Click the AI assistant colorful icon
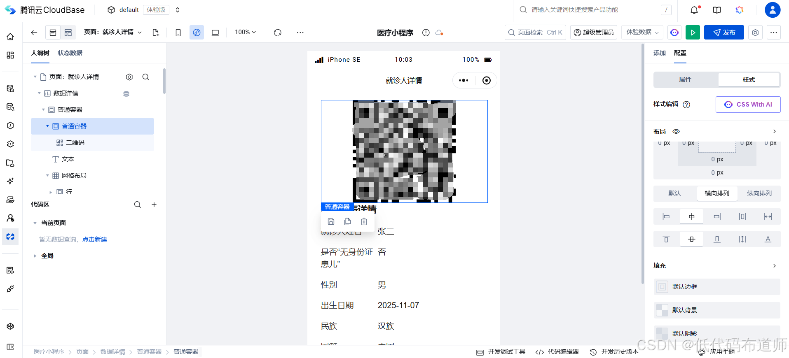The width and height of the screenshot is (789, 358). pyautogui.click(x=740, y=10)
